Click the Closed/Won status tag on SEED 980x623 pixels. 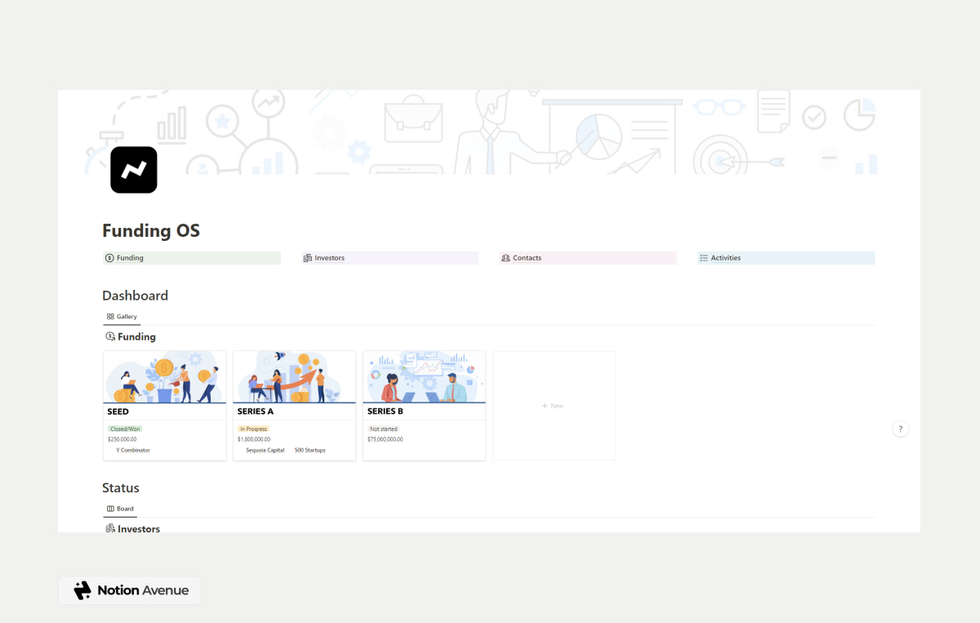click(x=124, y=428)
